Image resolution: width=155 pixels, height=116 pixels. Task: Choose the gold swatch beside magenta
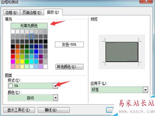point(18,62)
